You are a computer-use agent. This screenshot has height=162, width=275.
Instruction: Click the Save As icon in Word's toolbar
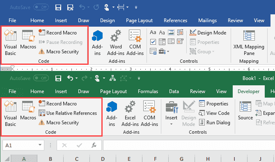pos(70,7)
